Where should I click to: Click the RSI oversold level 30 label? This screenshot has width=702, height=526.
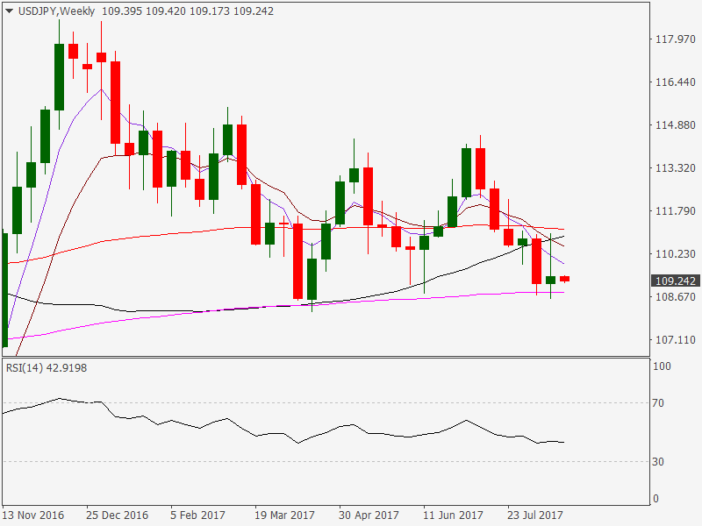(x=658, y=462)
